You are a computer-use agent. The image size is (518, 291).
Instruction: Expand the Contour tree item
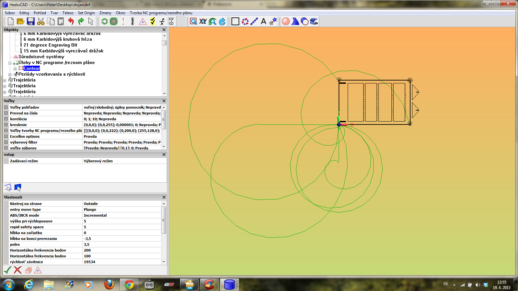point(15,69)
